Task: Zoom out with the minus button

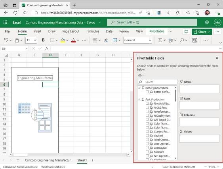Action: pos(205,167)
